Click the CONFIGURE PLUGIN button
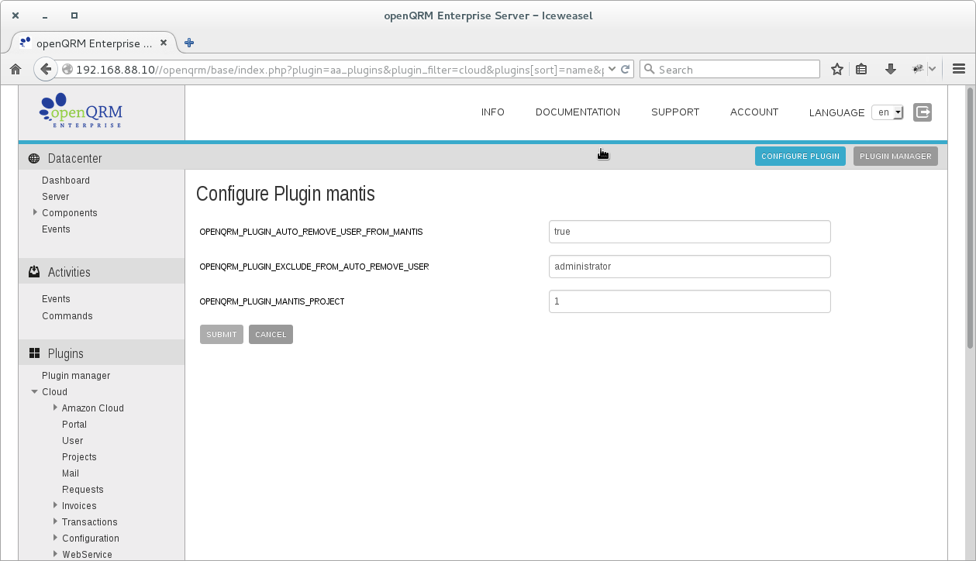Image resolution: width=976 pixels, height=561 pixels. pyautogui.click(x=800, y=157)
